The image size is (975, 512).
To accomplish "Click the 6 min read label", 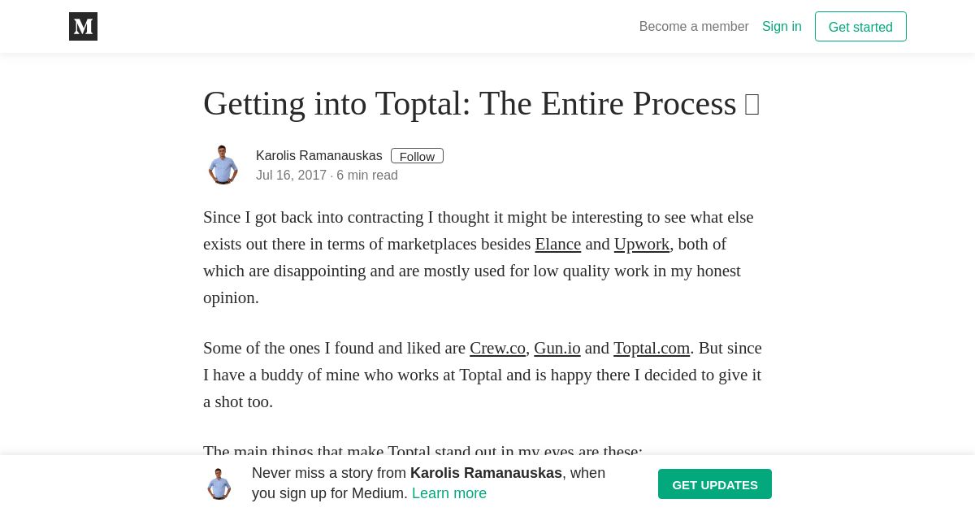I will [x=367, y=176].
